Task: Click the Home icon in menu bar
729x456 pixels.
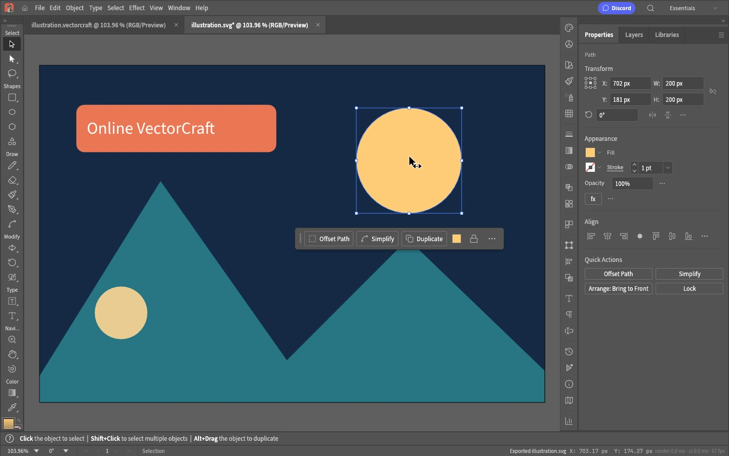Action: [25, 8]
